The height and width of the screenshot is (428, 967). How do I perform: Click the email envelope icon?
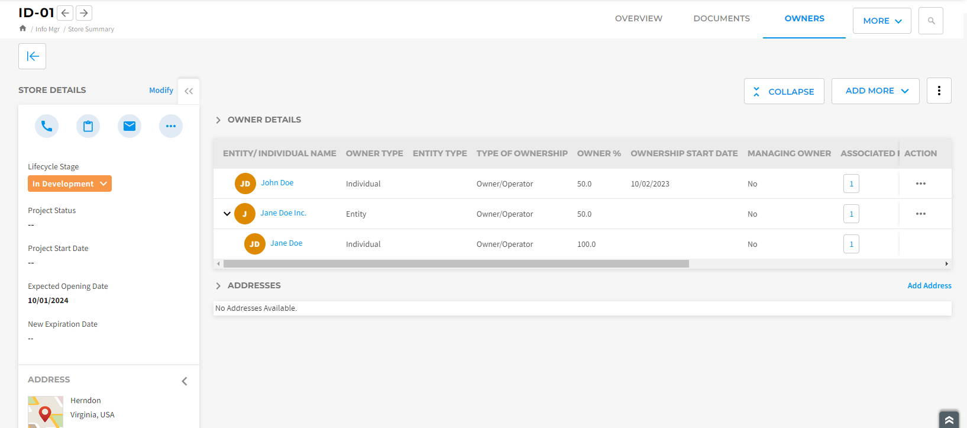(x=130, y=126)
